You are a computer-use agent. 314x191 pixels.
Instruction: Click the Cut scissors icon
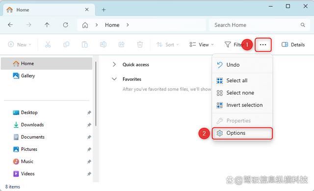point(48,45)
